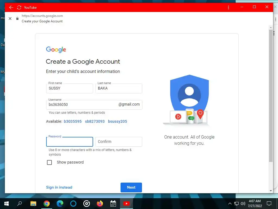278x209 pixels.
Task: Minimize the YouTube app window
Action: pos(242,7)
